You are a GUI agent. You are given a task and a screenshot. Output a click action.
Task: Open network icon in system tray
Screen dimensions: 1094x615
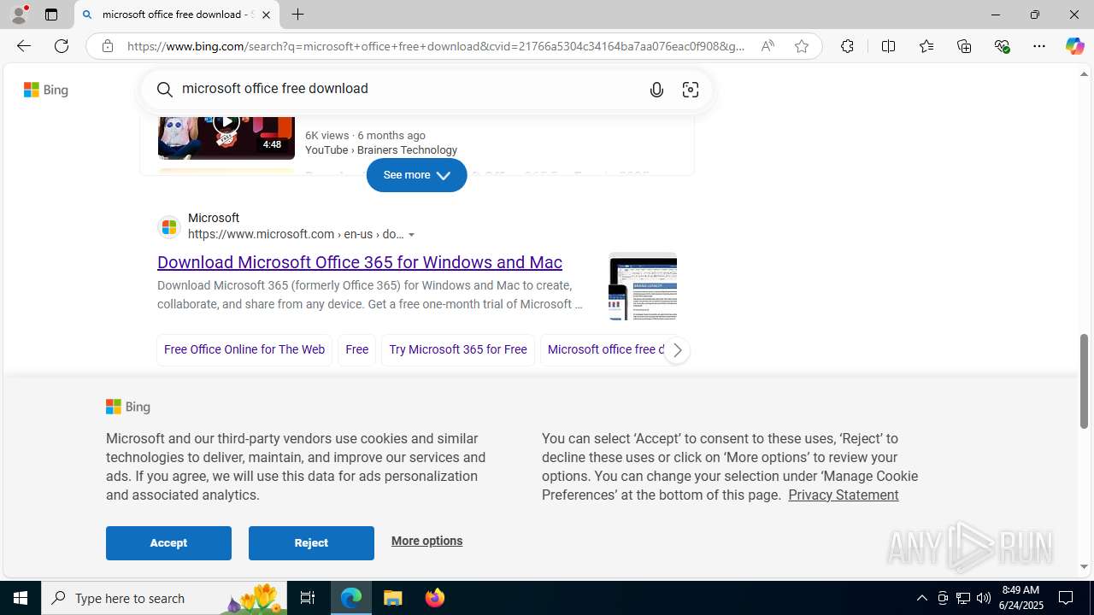click(x=963, y=598)
